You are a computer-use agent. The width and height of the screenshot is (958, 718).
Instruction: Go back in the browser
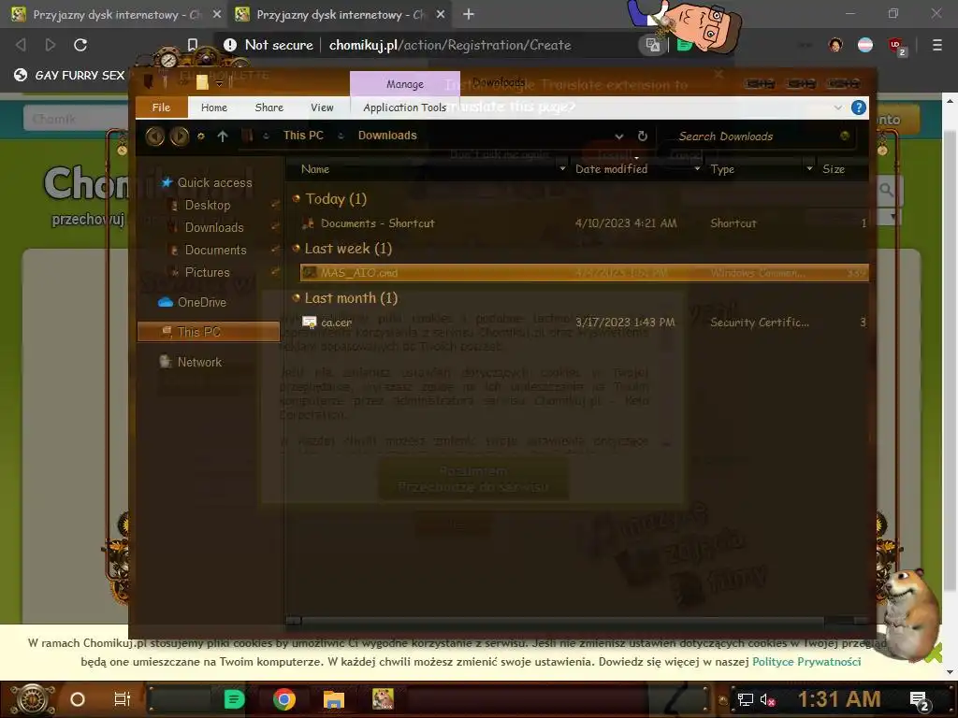pos(21,45)
